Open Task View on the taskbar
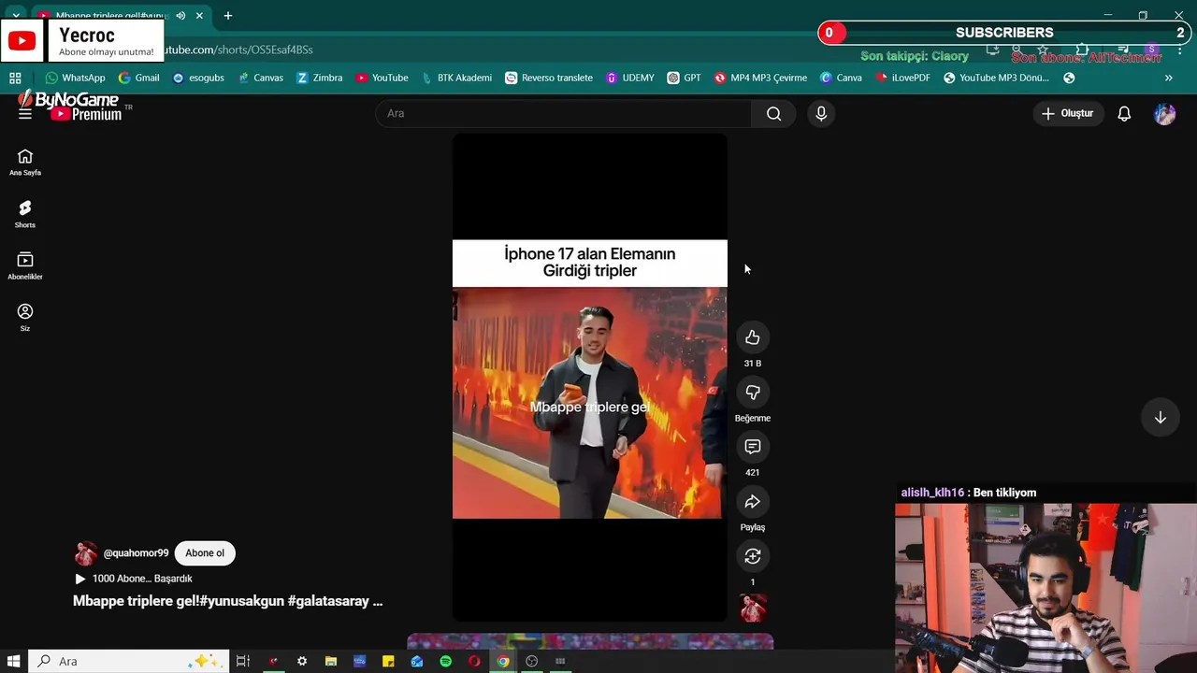The image size is (1197, 673). (x=242, y=661)
